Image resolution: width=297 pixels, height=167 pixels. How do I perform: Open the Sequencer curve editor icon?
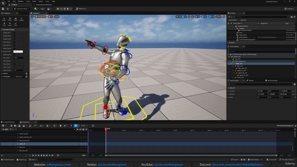pos(93,126)
